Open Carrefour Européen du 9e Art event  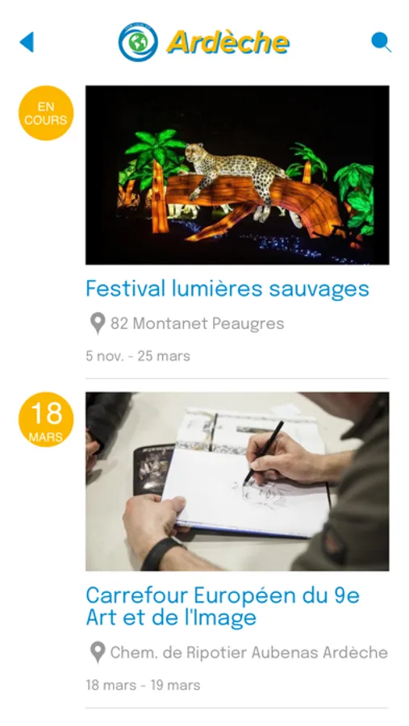pos(223,606)
